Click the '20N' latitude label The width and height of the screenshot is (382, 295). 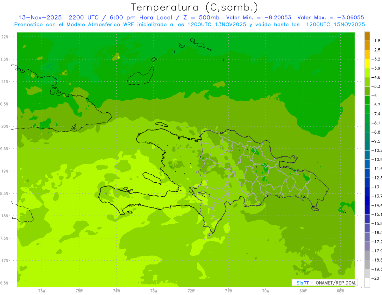click(5, 126)
